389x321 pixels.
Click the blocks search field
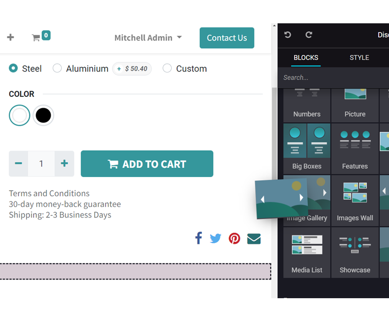coord(331,78)
